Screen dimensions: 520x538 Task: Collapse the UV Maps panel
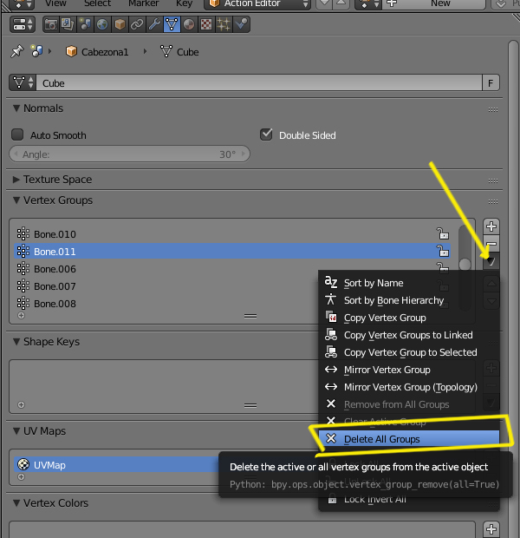[x=39, y=431]
